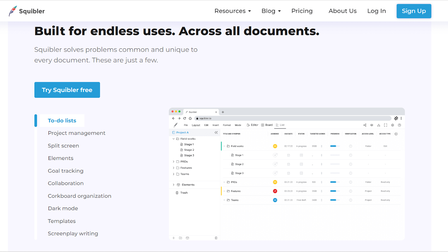Click the Sign Up button
The width and height of the screenshot is (448, 252).
click(414, 11)
